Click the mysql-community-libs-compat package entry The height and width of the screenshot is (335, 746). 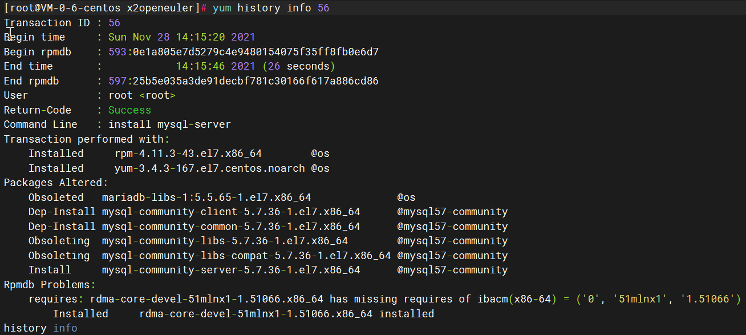246,256
